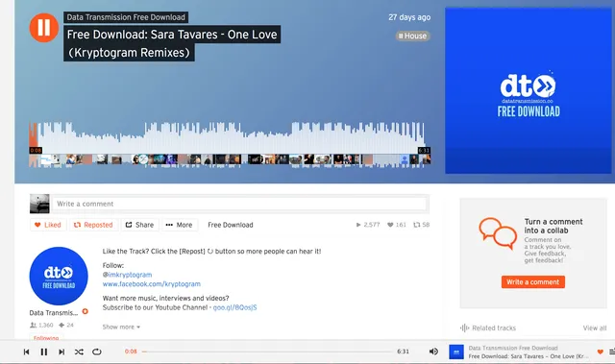This screenshot has width=615, height=364.
Task: Toggle repeat in the player bar
Action: (x=97, y=352)
